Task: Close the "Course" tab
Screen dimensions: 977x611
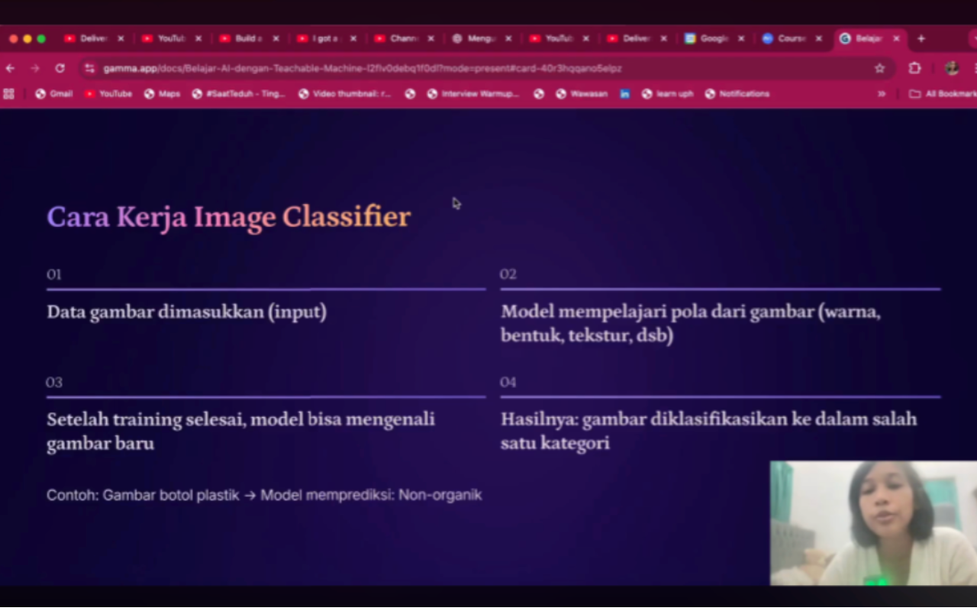Action: coord(818,38)
